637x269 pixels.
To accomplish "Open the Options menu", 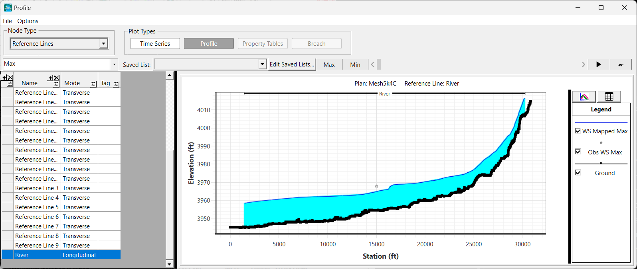I will pos(28,21).
